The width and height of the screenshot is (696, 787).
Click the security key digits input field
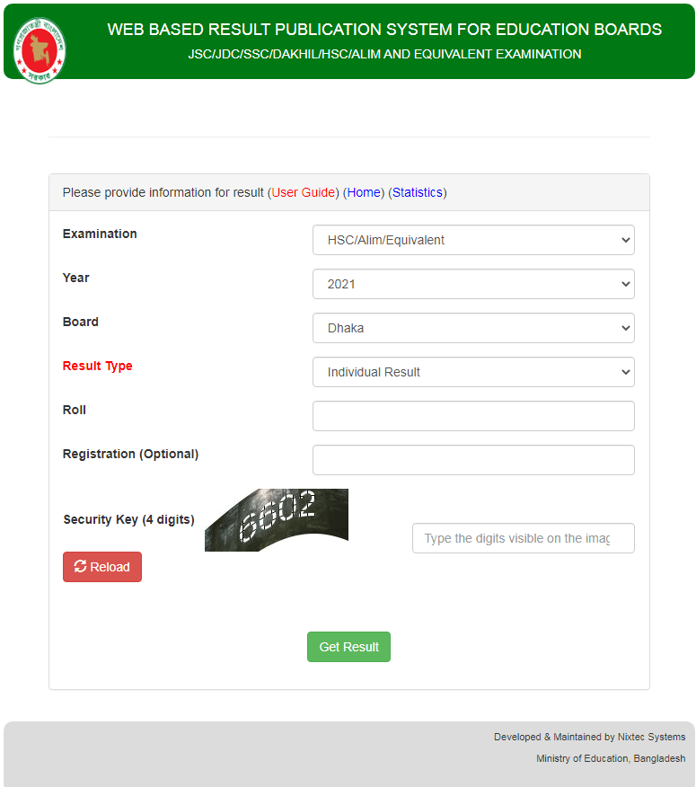coord(524,538)
